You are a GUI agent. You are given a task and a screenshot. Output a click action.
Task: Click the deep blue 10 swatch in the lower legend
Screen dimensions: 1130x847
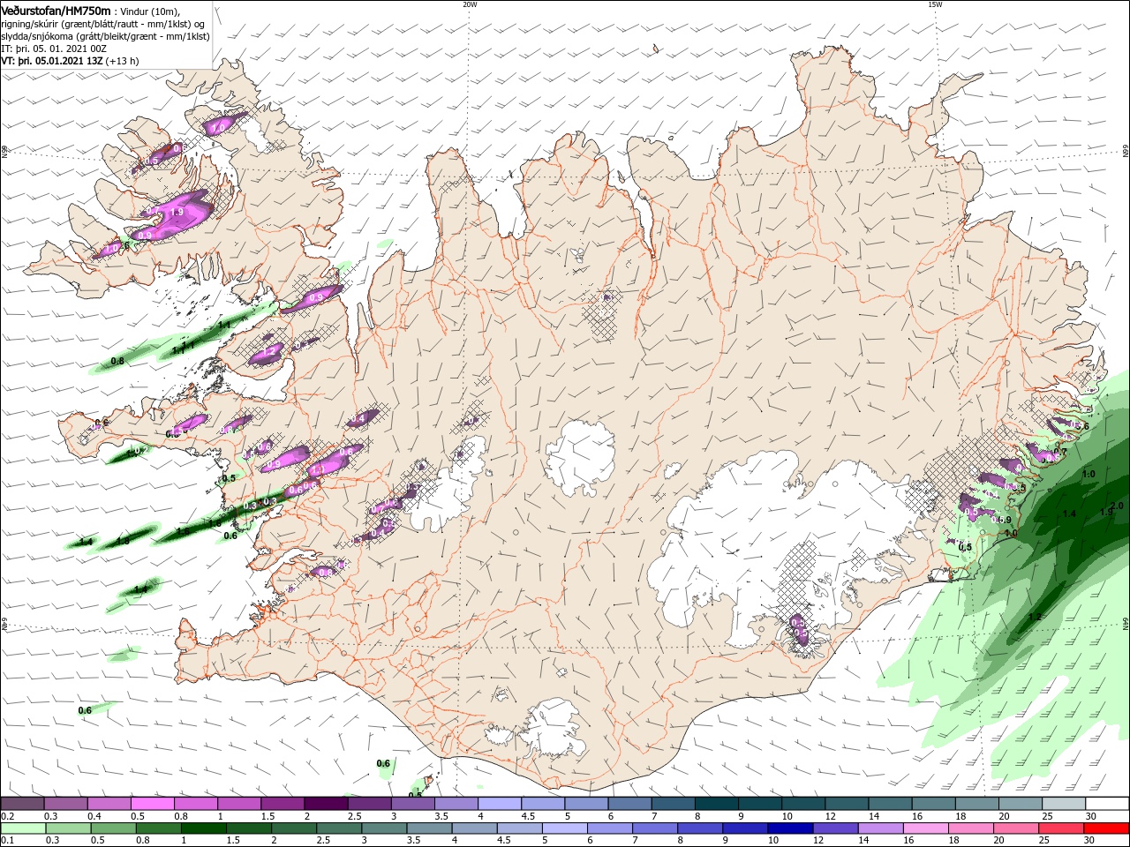tap(790, 828)
